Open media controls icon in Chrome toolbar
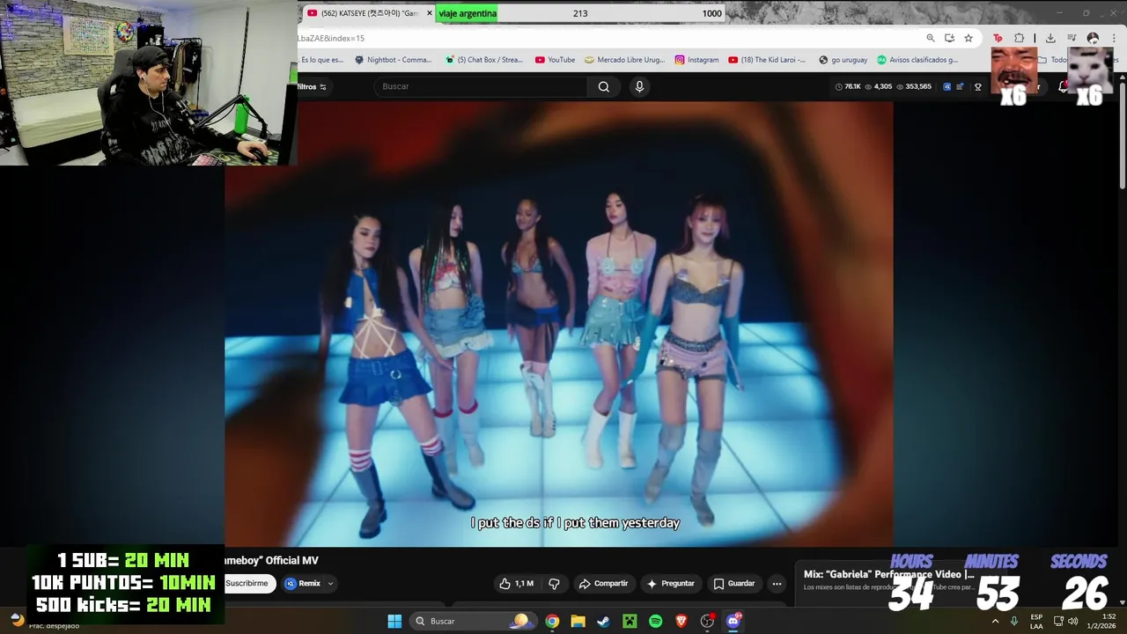 click(1072, 38)
